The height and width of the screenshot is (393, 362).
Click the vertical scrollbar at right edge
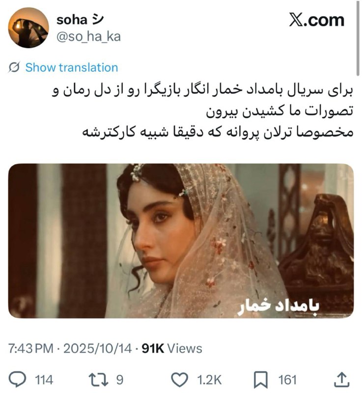click(358, 38)
